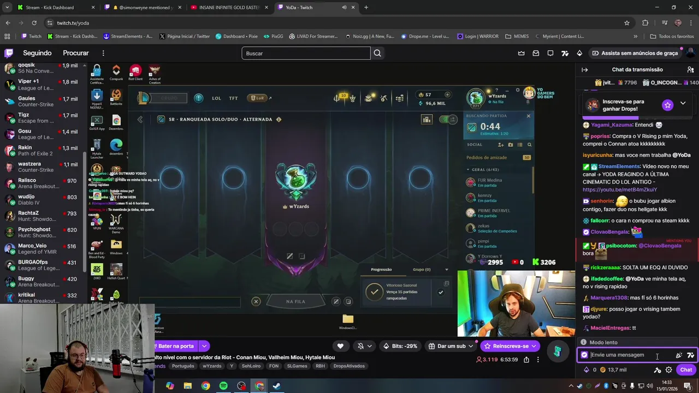
Task: Open File Explorer from the taskbar
Action: (187, 386)
